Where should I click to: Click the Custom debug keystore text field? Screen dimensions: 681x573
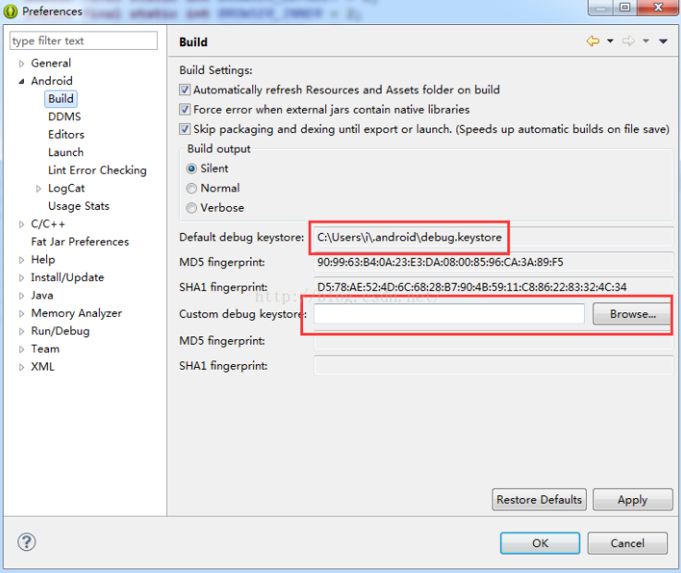tap(449, 314)
